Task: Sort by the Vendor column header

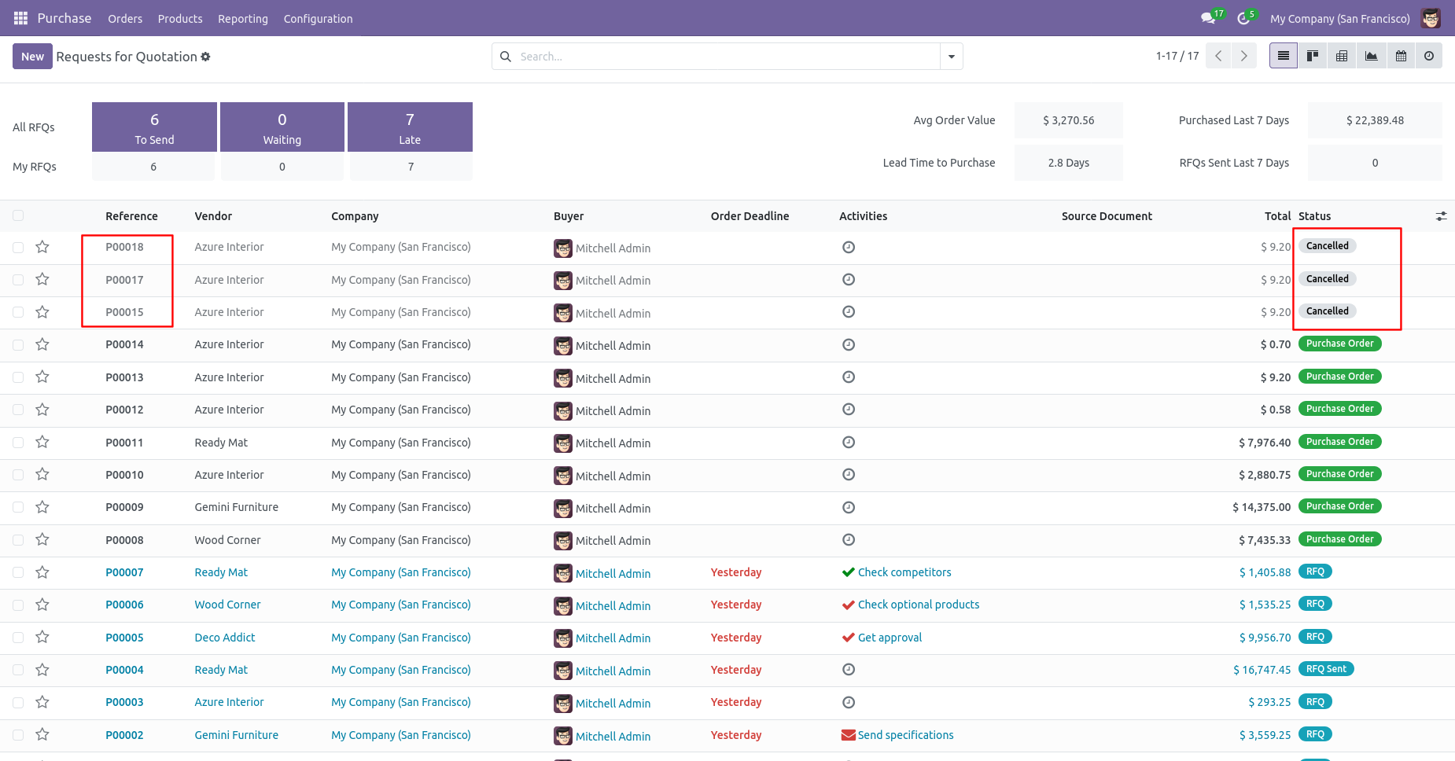Action: (213, 216)
